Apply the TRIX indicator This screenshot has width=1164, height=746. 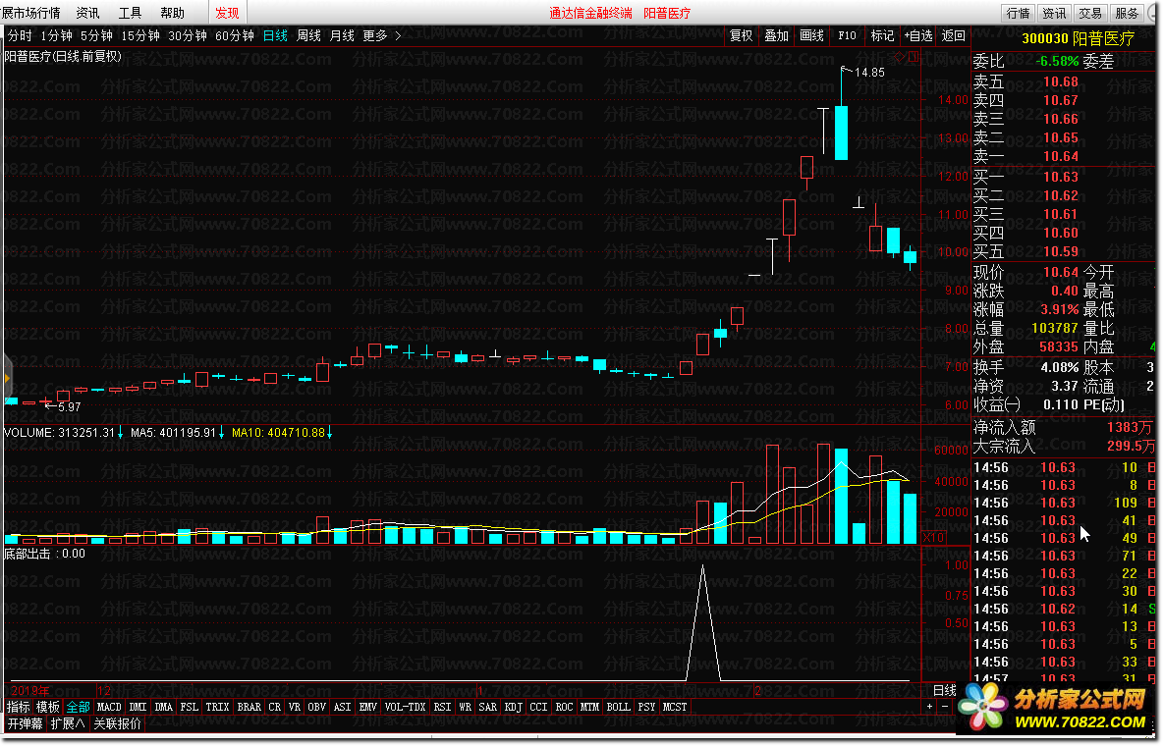(217, 707)
